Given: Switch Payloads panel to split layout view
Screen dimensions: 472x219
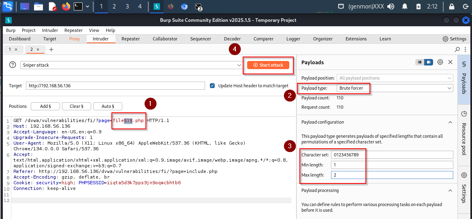Looking at the screenshot, I should click(429, 62).
